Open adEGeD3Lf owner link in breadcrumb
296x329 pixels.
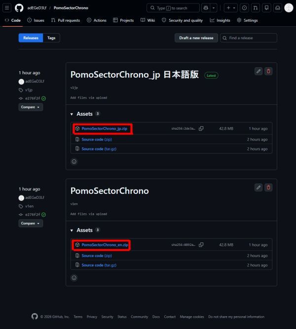pos(37,8)
